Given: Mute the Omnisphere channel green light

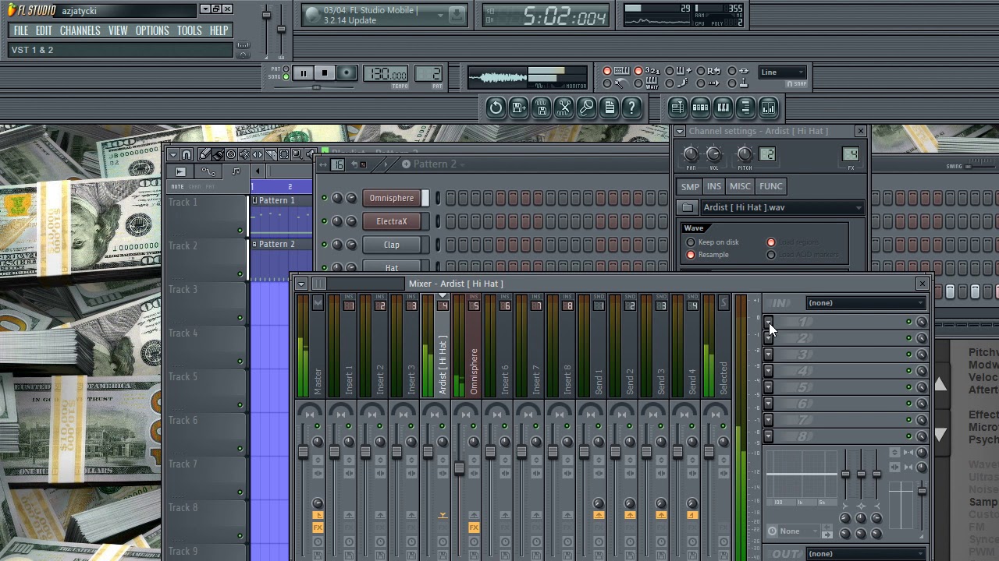Looking at the screenshot, I should (324, 198).
